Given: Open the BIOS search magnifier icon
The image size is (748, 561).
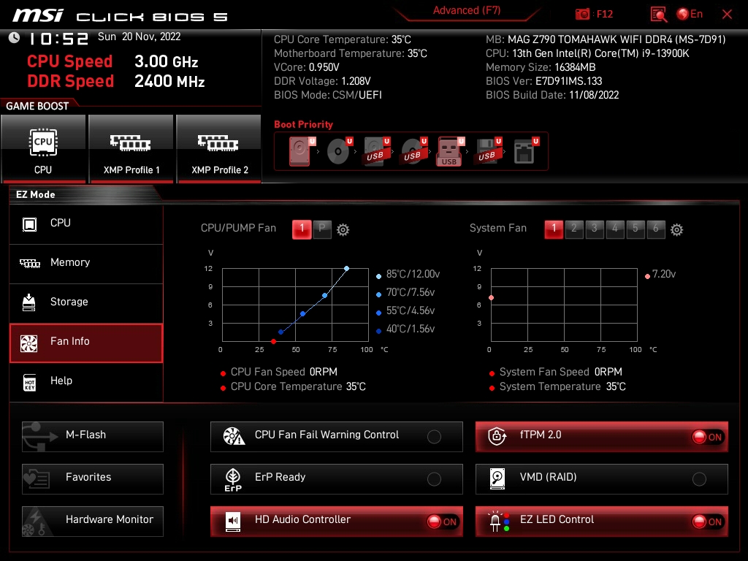Looking at the screenshot, I should click(x=658, y=15).
